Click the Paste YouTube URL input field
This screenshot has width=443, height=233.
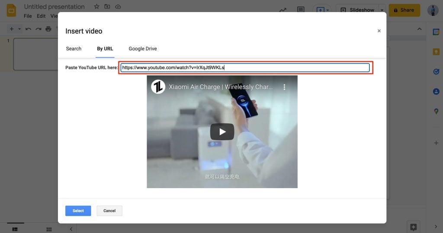tap(245, 68)
